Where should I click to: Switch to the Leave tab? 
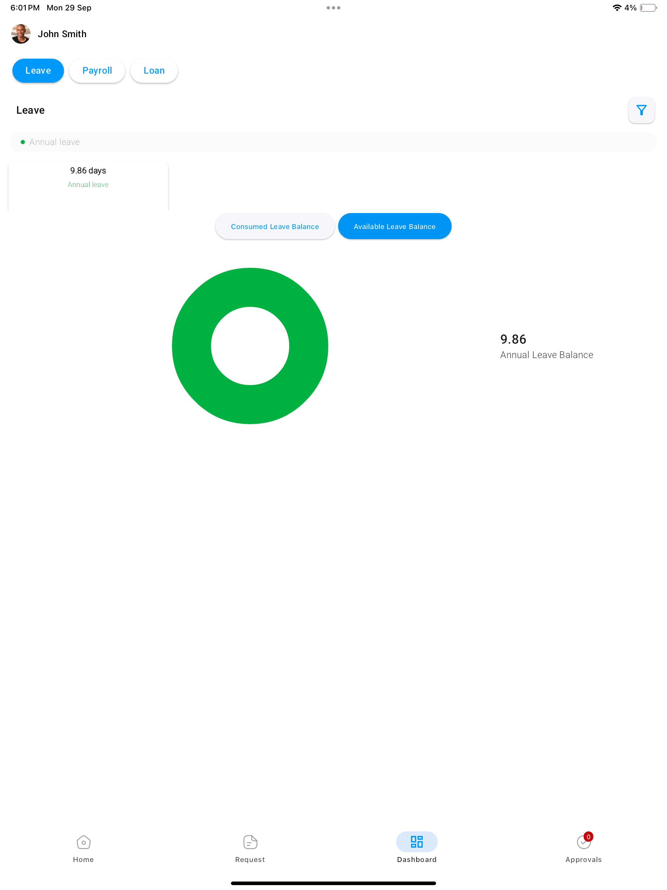(38, 71)
